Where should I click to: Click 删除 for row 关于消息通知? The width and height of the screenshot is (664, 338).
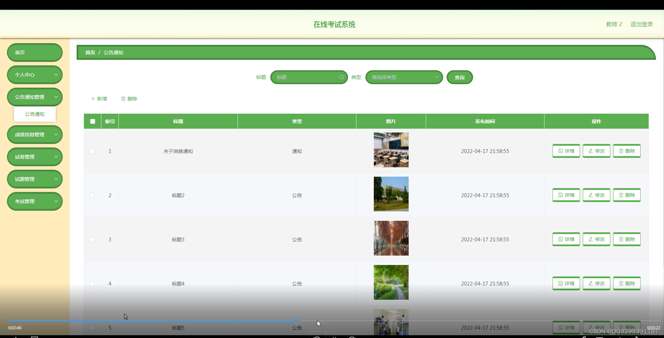coord(627,151)
